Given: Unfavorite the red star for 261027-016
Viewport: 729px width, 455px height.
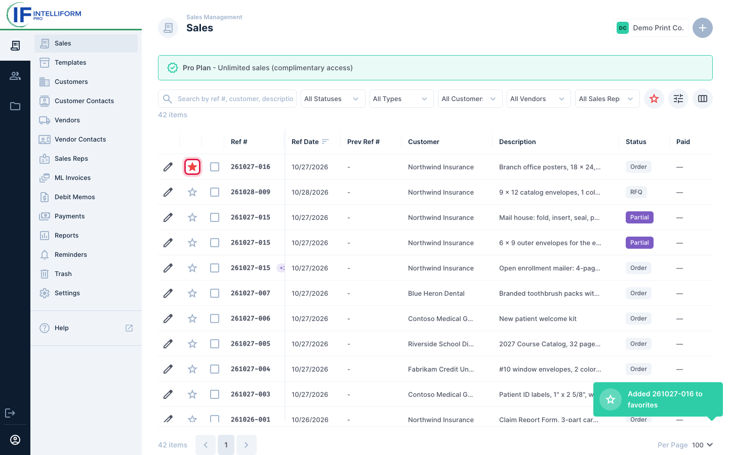Looking at the screenshot, I should click(192, 167).
